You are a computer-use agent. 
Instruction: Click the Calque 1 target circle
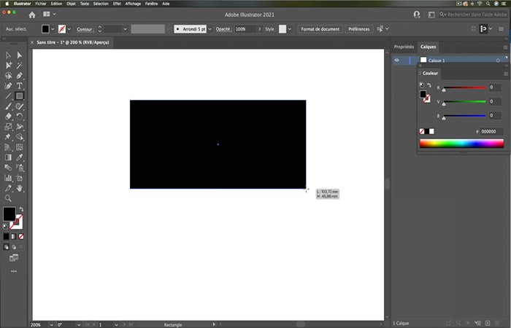[497, 60]
